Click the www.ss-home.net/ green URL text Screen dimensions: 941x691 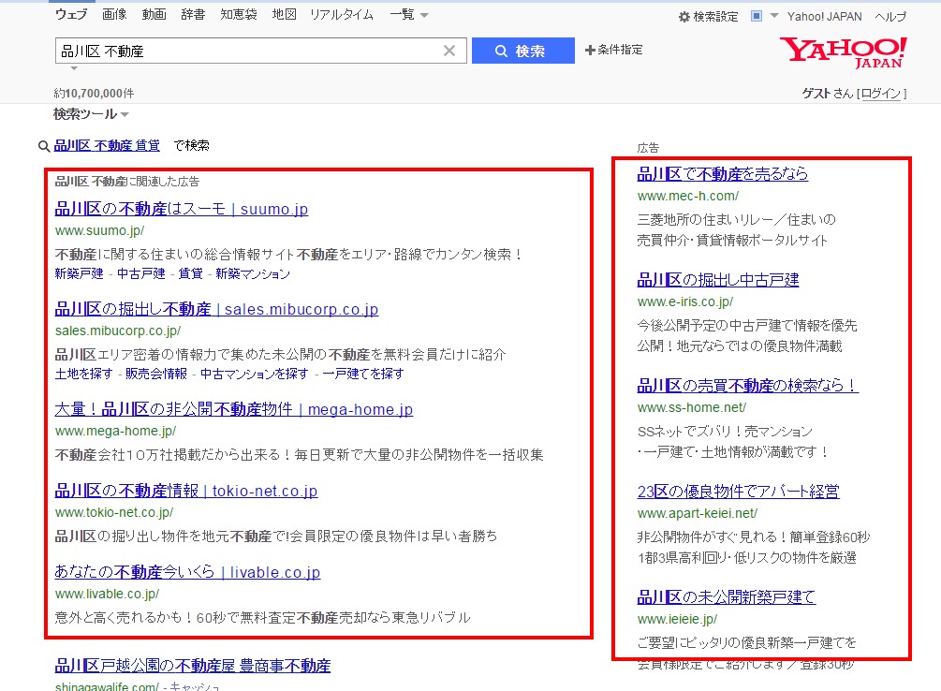[x=691, y=407]
